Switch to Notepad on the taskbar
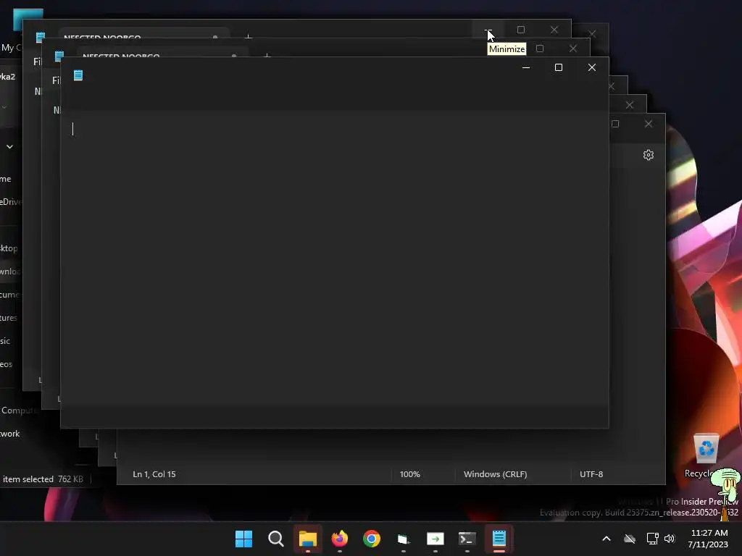The image size is (742, 556). tap(499, 539)
